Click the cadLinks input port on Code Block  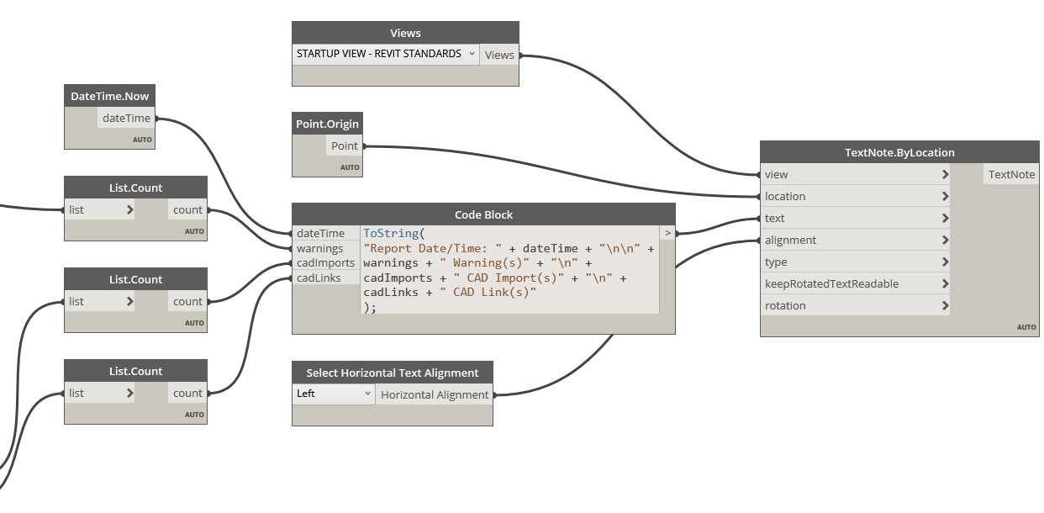coord(326,278)
